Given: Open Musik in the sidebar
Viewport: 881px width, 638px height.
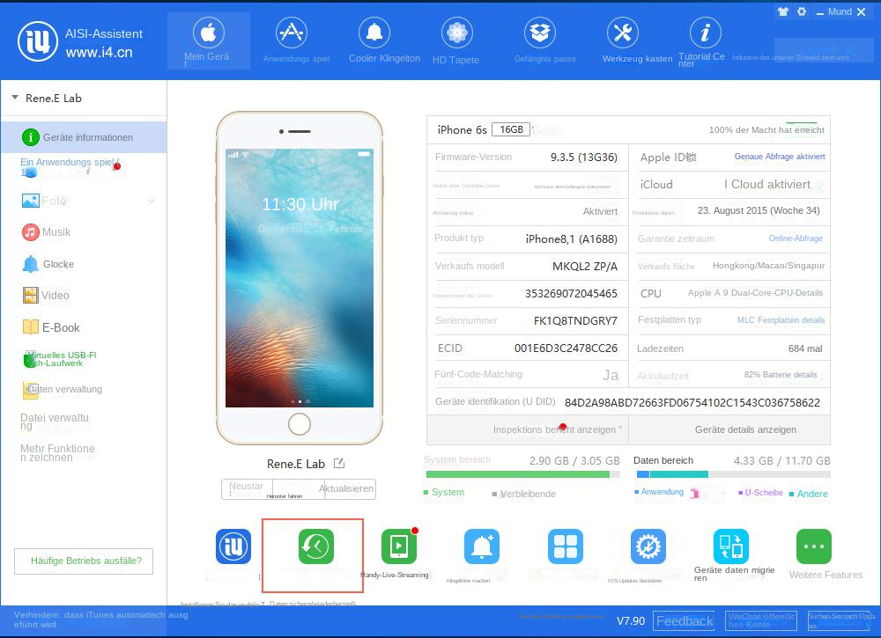Looking at the screenshot, I should tap(47, 231).
